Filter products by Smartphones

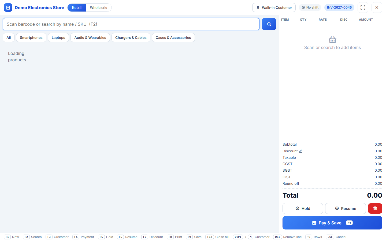click(x=31, y=37)
